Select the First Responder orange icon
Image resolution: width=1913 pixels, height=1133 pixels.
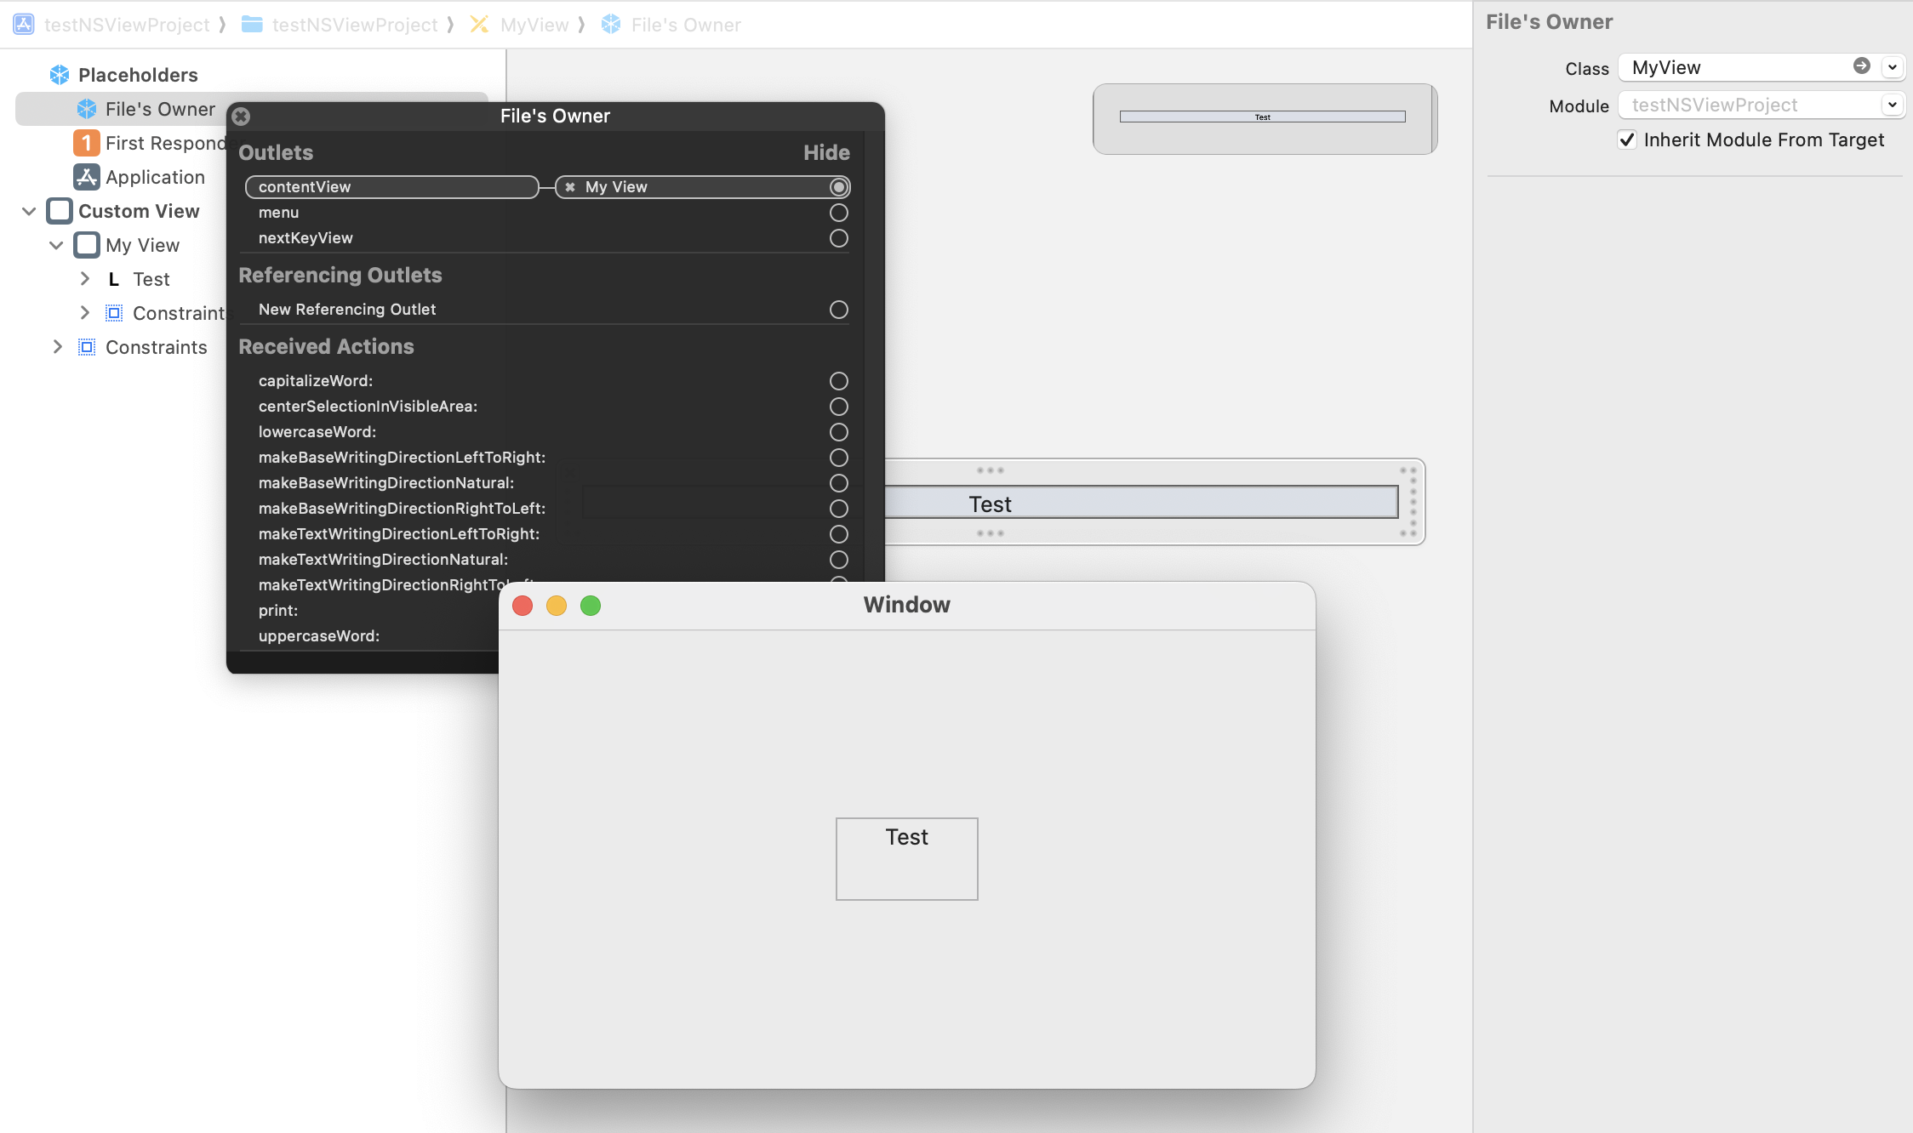[x=87, y=143]
